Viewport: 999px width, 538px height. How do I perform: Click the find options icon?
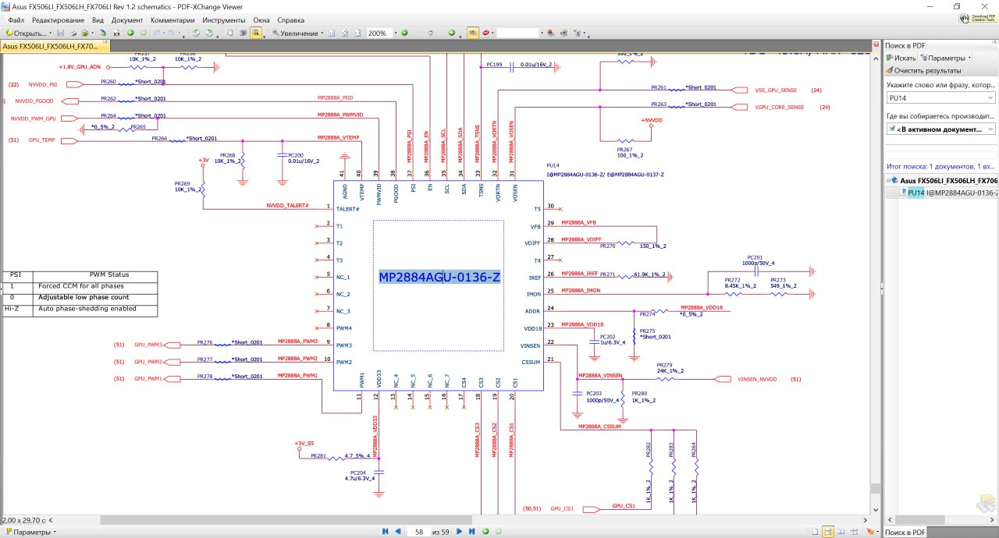click(577, 34)
